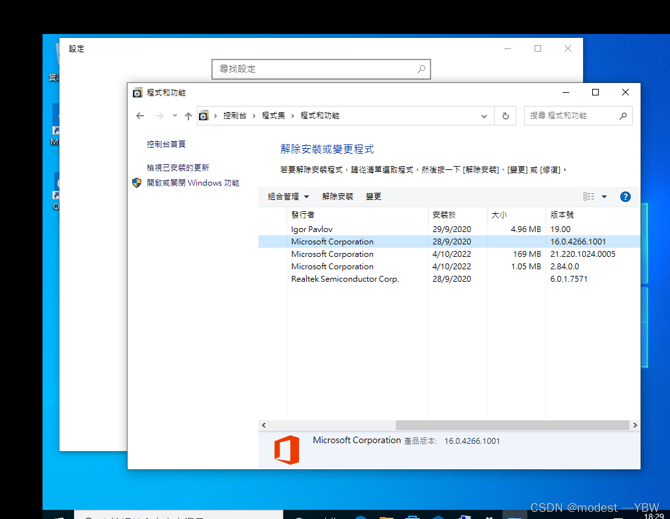Click 變更 toolbar button
Image resolution: width=670 pixels, height=519 pixels.
click(374, 197)
